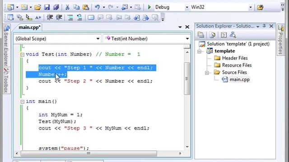Open the Properties side tab
The image size is (289, 162).
click(280, 40)
